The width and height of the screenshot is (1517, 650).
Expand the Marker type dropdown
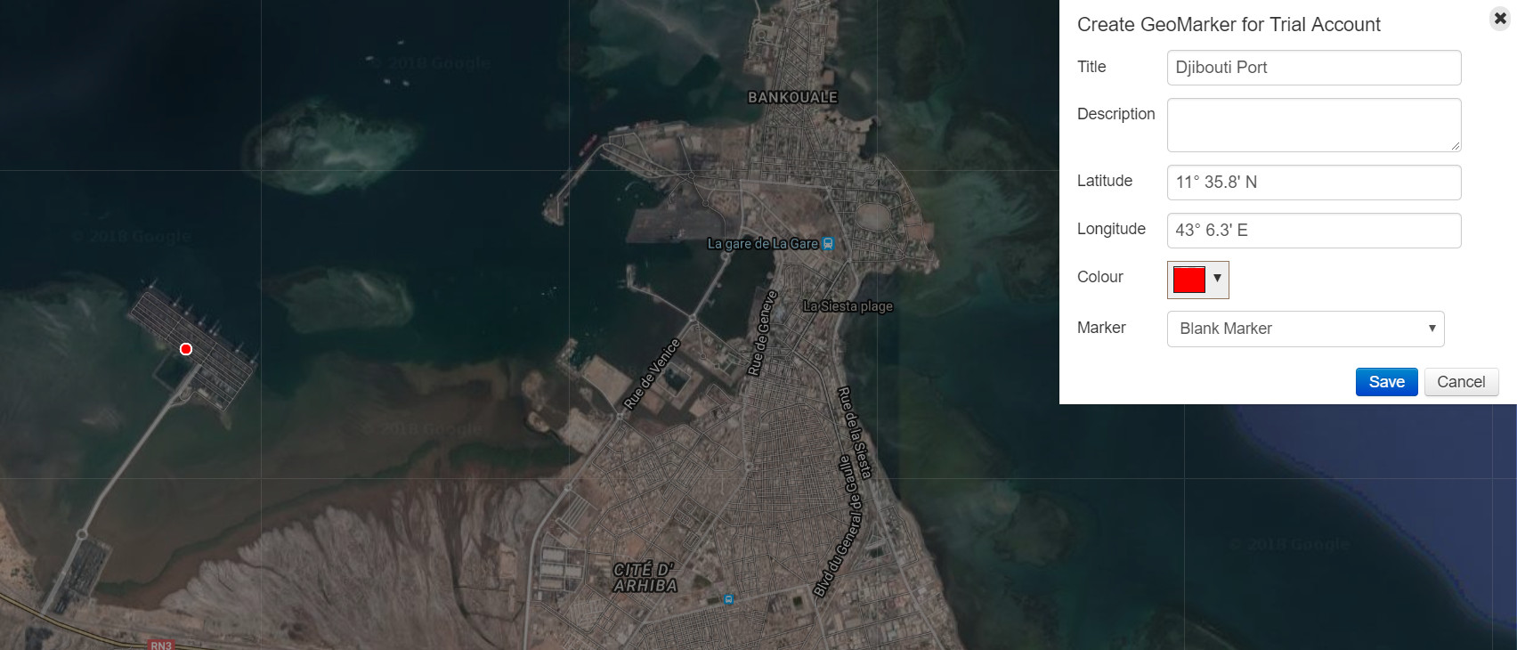point(1305,329)
